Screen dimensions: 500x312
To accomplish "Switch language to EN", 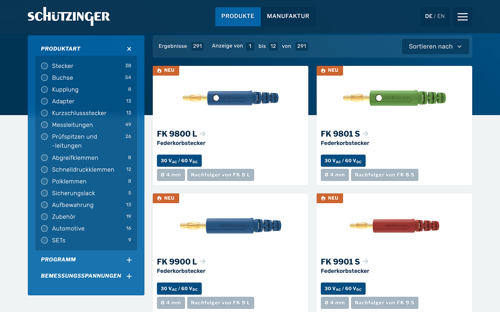I will coord(441,16).
